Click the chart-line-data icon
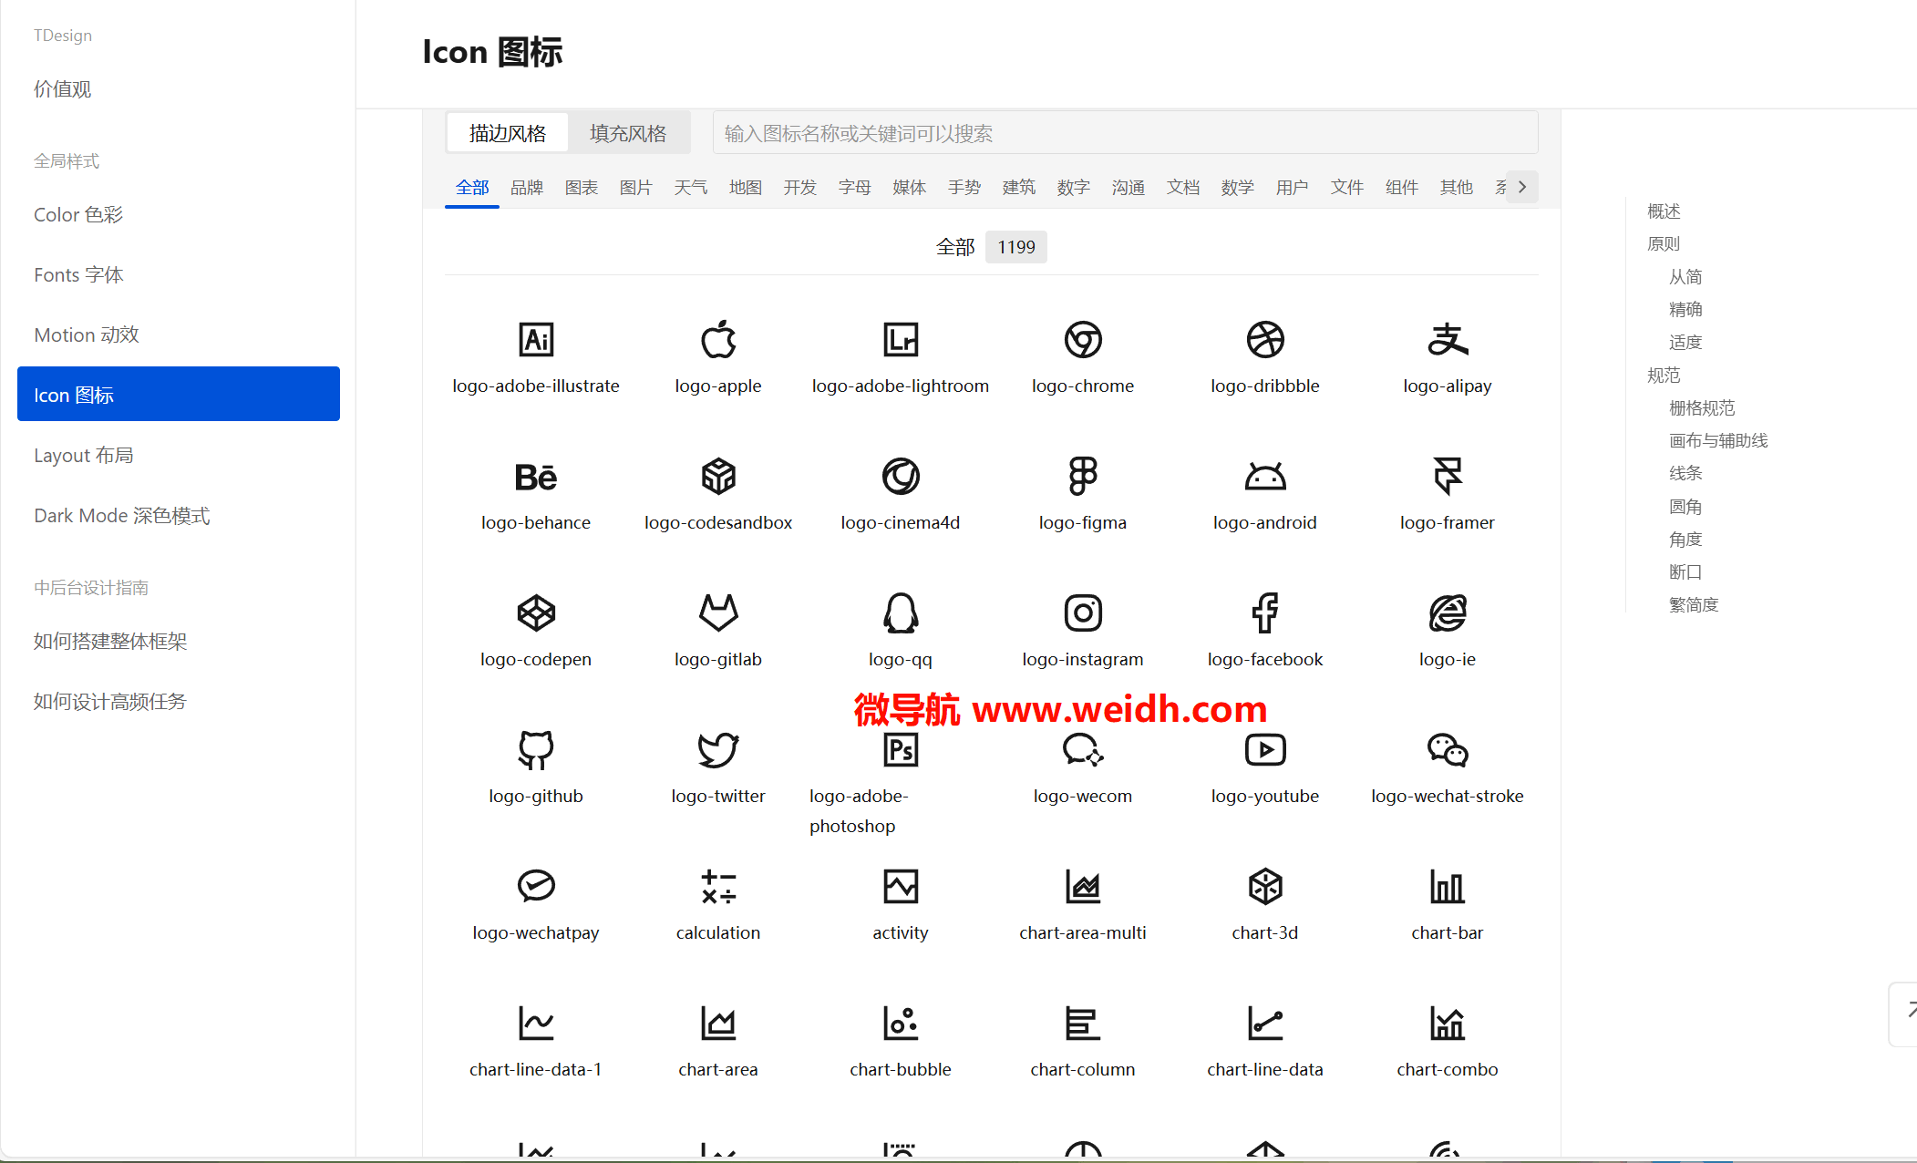This screenshot has height=1163, width=1917. pyautogui.click(x=1265, y=1024)
